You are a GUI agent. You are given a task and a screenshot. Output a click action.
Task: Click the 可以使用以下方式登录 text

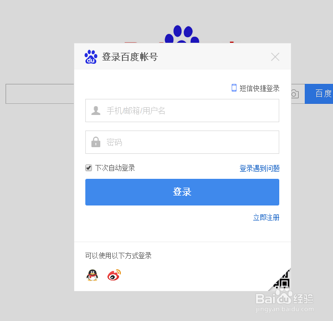(x=118, y=255)
